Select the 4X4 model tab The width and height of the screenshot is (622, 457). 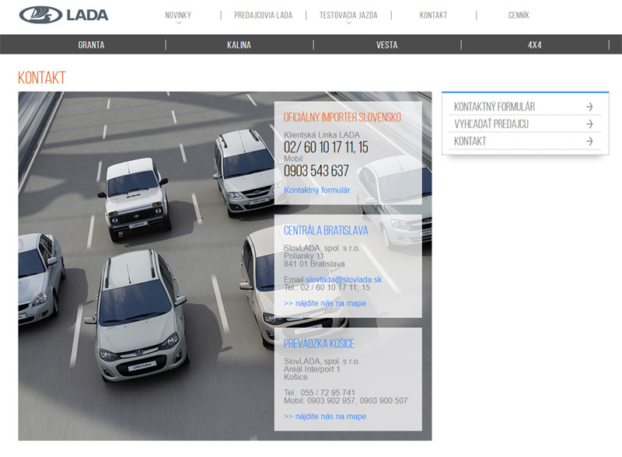pyautogui.click(x=534, y=45)
